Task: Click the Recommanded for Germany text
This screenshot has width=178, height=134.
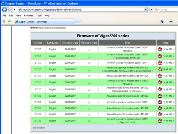Action: [x=127, y=91]
